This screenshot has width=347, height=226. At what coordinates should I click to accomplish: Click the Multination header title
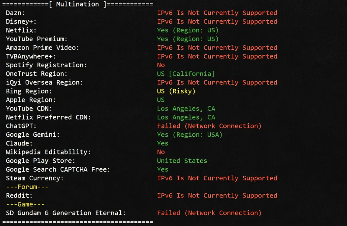78,4
